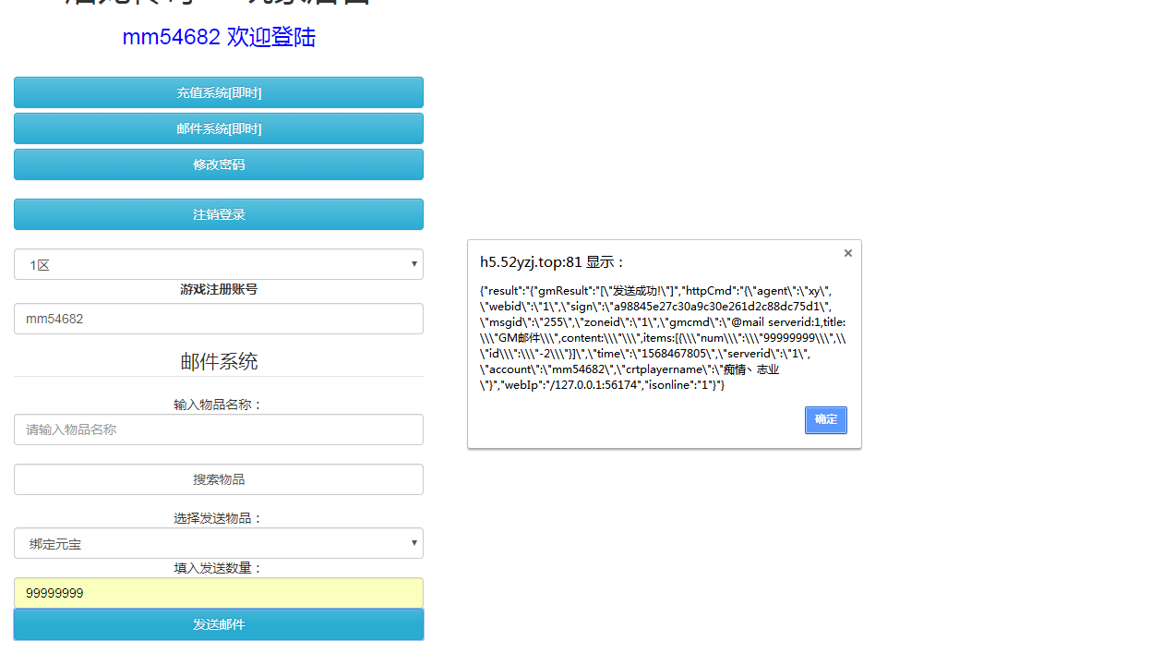This screenshot has height=653, width=1163.
Task: Open the 充值系统[即时] recharge panel
Action: pyautogui.click(x=218, y=92)
